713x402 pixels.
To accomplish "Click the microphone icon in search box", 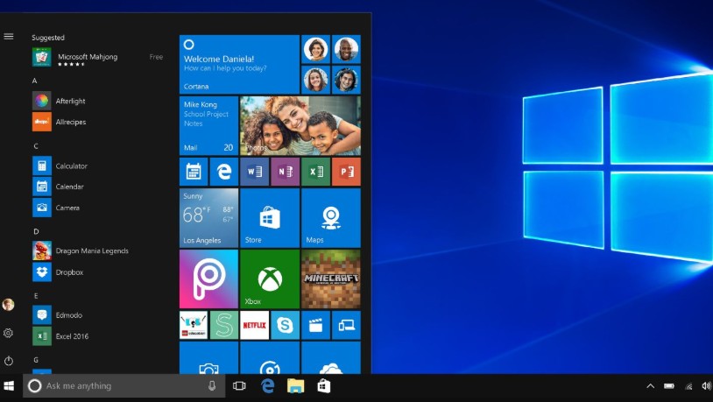I will (211, 386).
